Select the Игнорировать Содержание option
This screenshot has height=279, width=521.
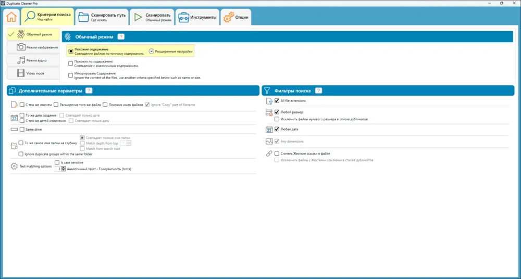(70, 75)
